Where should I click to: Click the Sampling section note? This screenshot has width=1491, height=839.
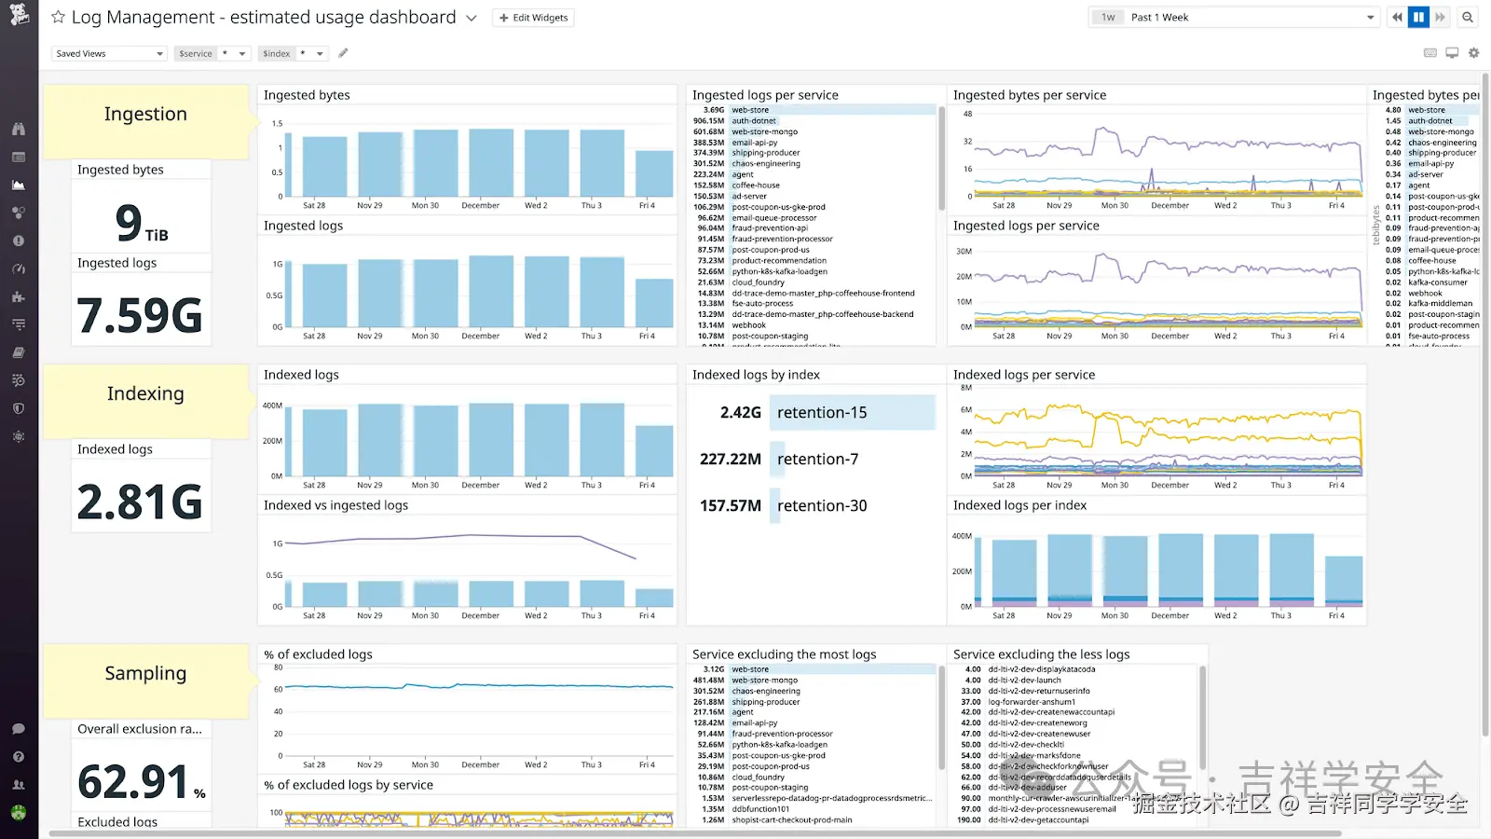(146, 681)
